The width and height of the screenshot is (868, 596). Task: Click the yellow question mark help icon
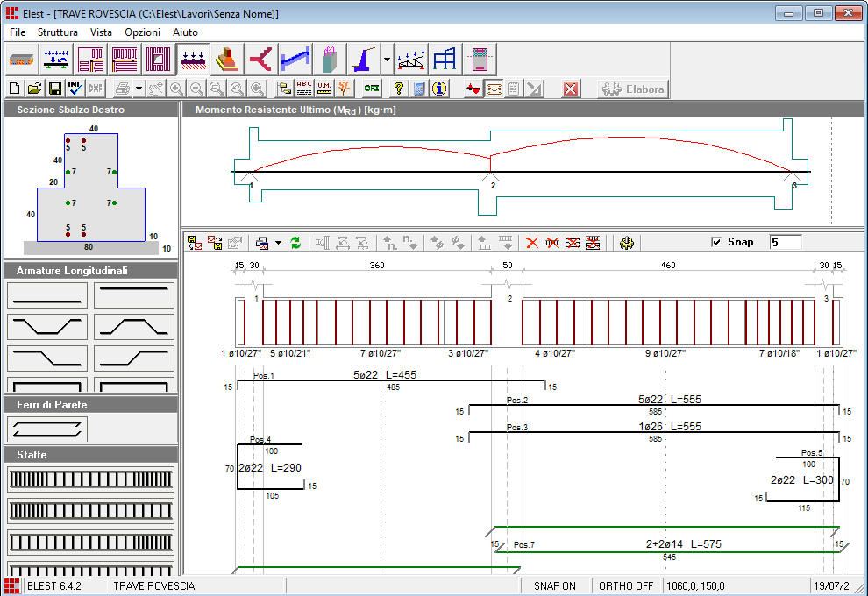click(398, 89)
